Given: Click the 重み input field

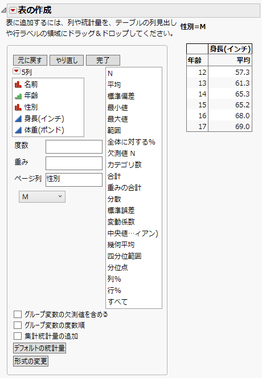Looking at the screenshot, I should tap(74, 163).
